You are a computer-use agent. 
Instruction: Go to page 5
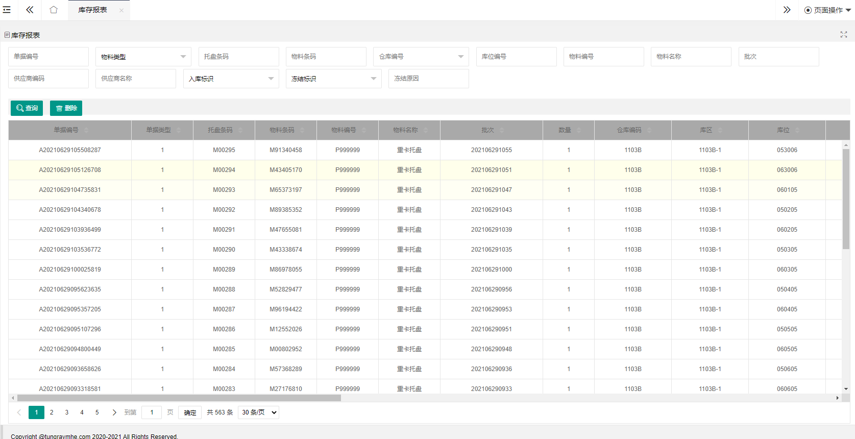(x=97, y=412)
